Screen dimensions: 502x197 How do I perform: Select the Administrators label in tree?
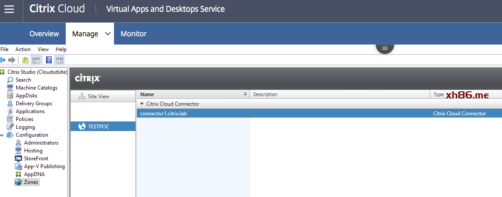(41, 143)
